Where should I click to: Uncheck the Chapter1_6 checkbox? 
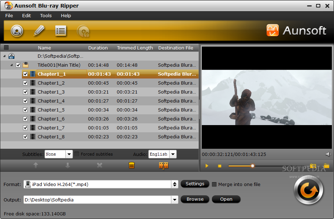25,119
